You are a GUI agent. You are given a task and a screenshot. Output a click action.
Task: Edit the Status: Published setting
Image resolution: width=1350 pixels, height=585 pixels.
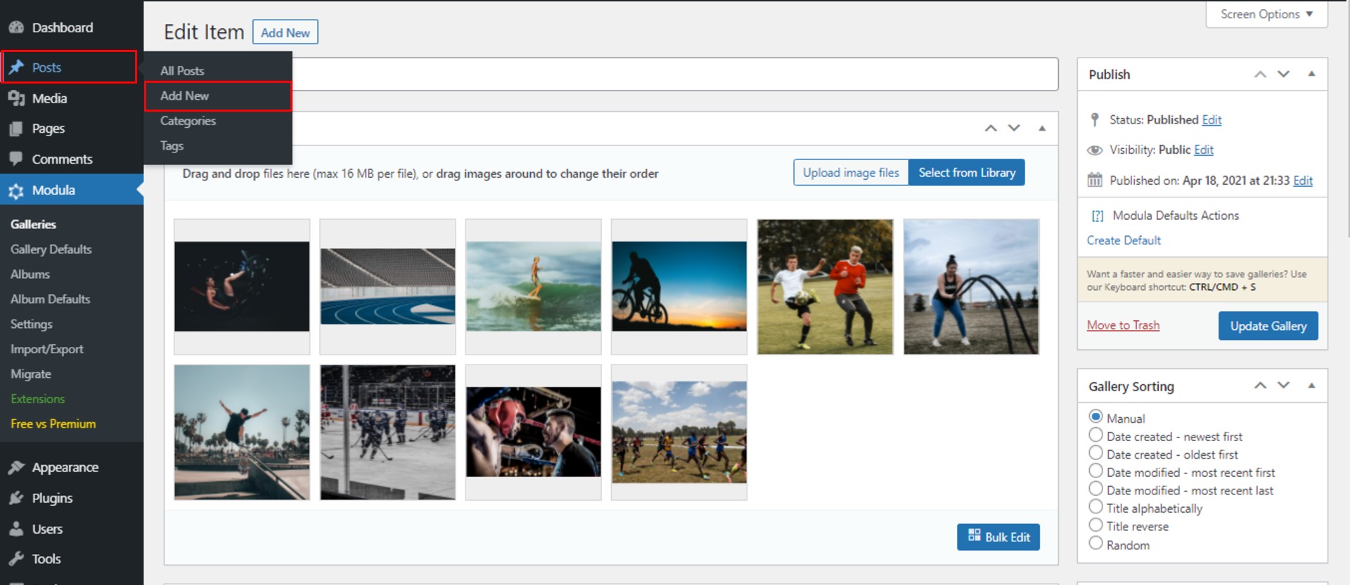tap(1211, 119)
